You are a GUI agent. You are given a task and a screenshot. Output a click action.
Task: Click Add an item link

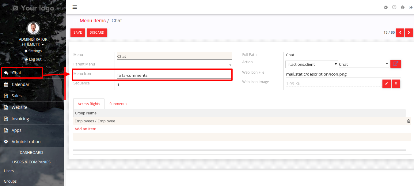click(x=85, y=129)
